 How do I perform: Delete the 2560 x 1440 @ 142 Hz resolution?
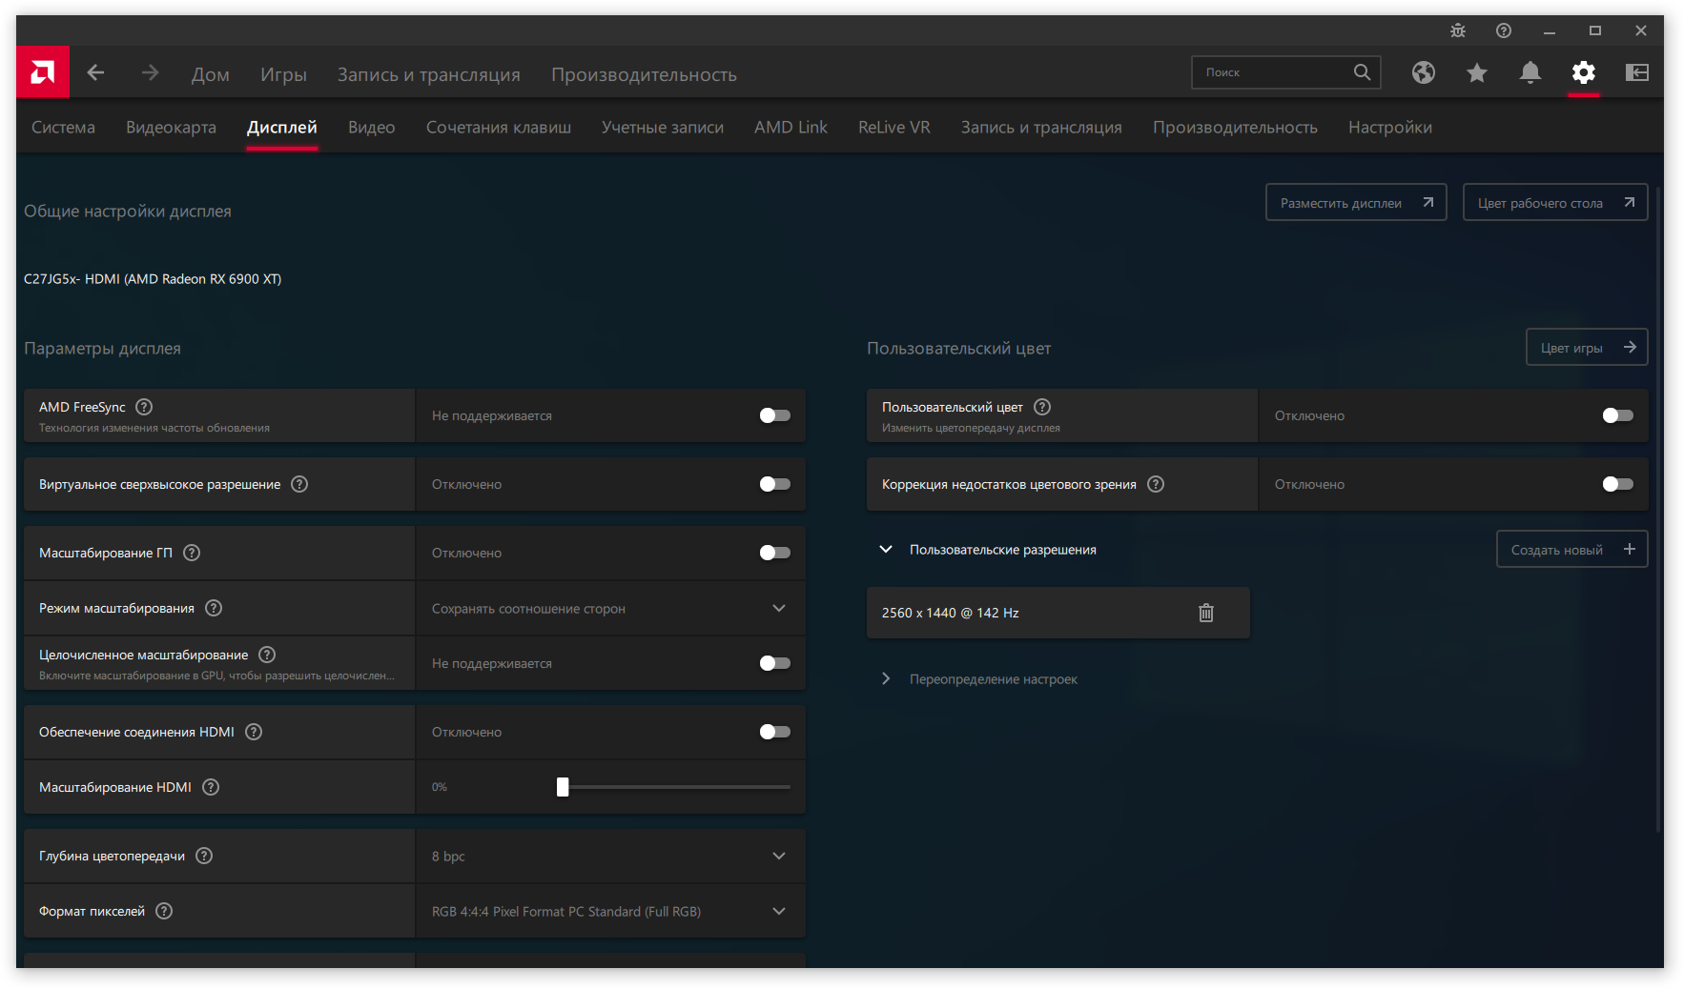coord(1206,613)
